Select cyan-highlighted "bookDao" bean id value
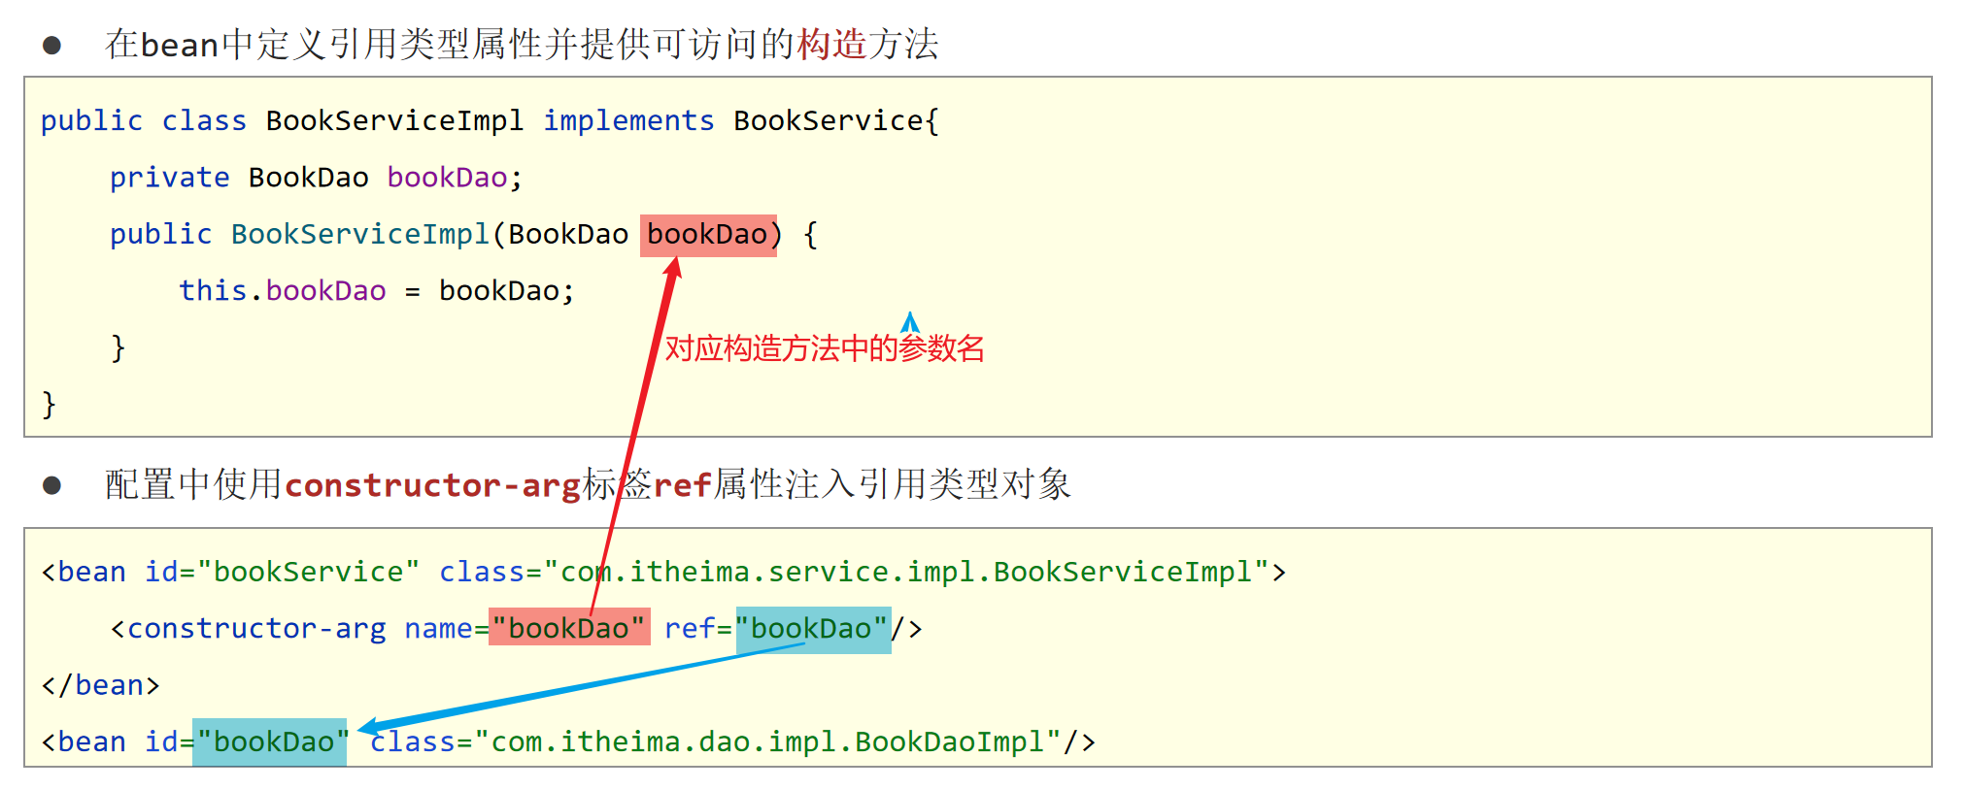 (270, 742)
